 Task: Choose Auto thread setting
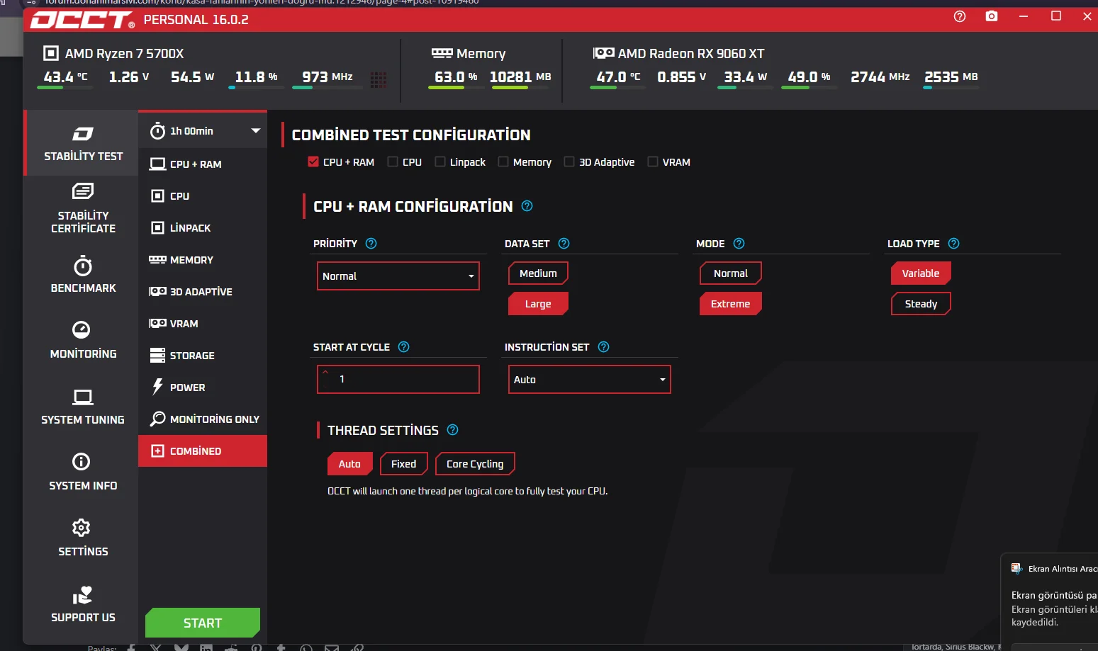click(x=349, y=464)
